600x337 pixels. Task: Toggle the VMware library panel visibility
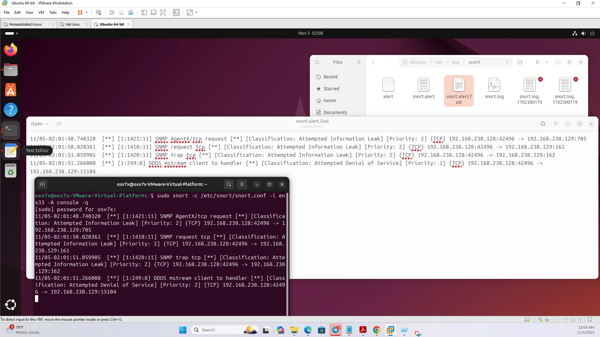coord(144,12)
